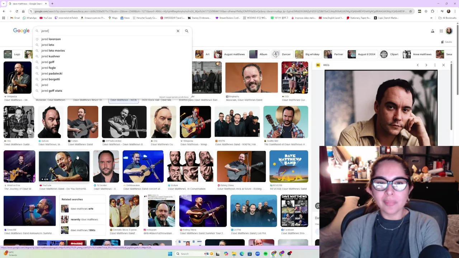Click the 'Dancer' filter chip
This screenshot has width=459, height=258.
(282, 54)
